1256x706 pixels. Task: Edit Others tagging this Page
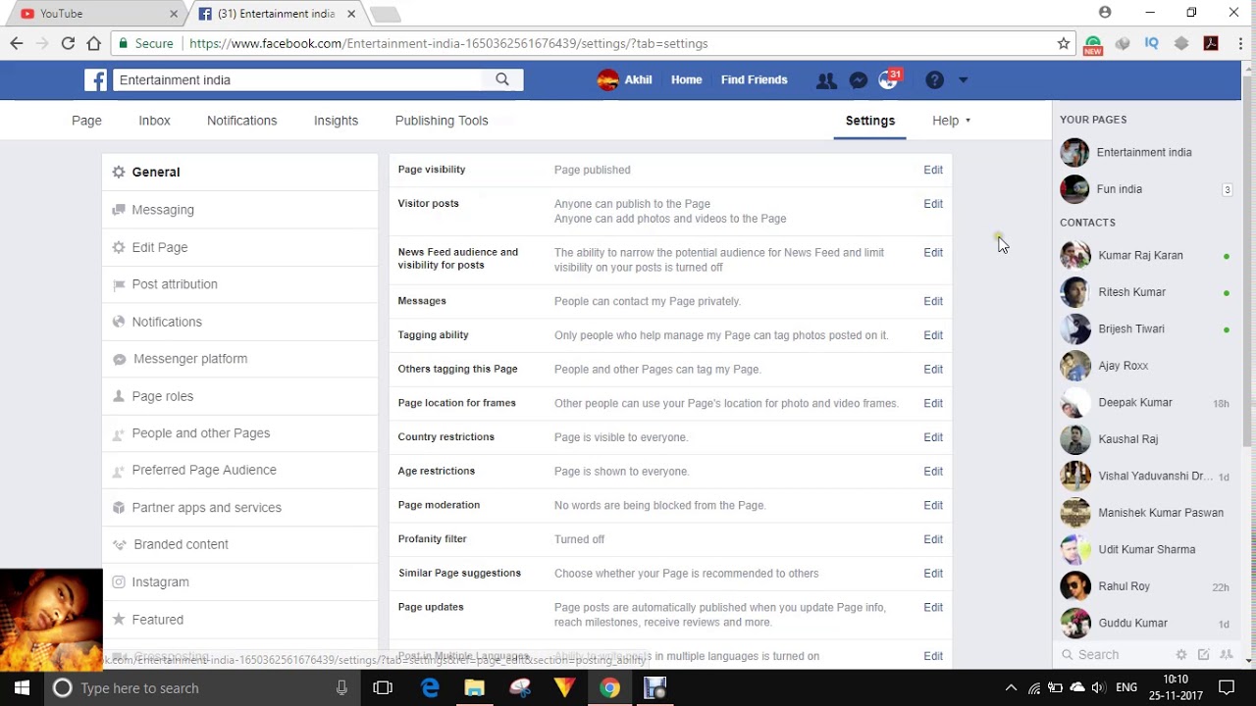[933, 370]
